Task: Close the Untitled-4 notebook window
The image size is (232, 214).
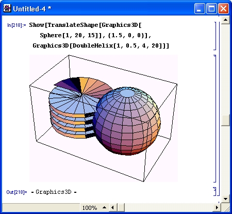Action: [223, 8]
